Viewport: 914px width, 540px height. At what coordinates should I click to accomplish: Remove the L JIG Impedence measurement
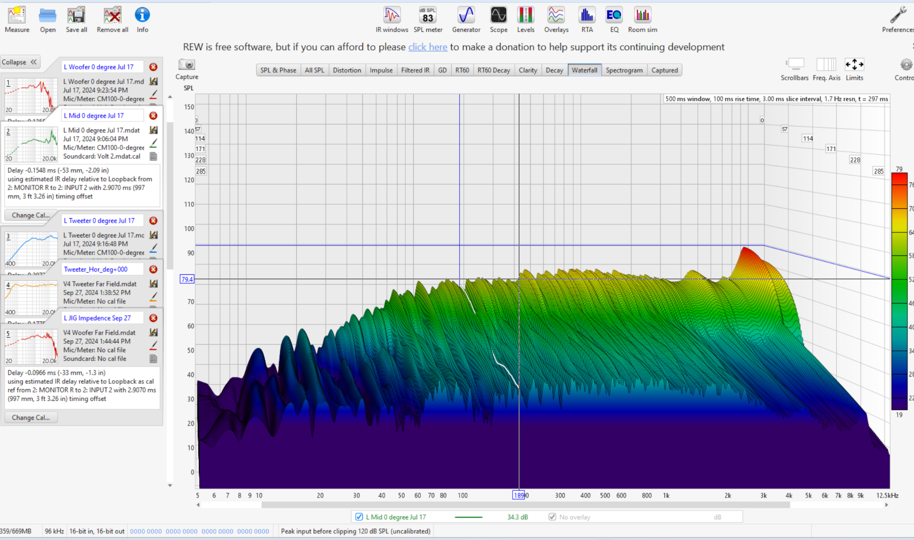(x=153, y=318)
